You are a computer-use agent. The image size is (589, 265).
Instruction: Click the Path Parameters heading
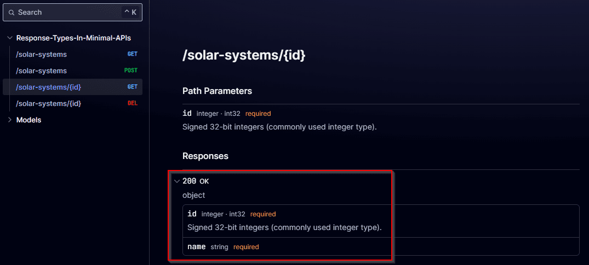tap(217, 91)
